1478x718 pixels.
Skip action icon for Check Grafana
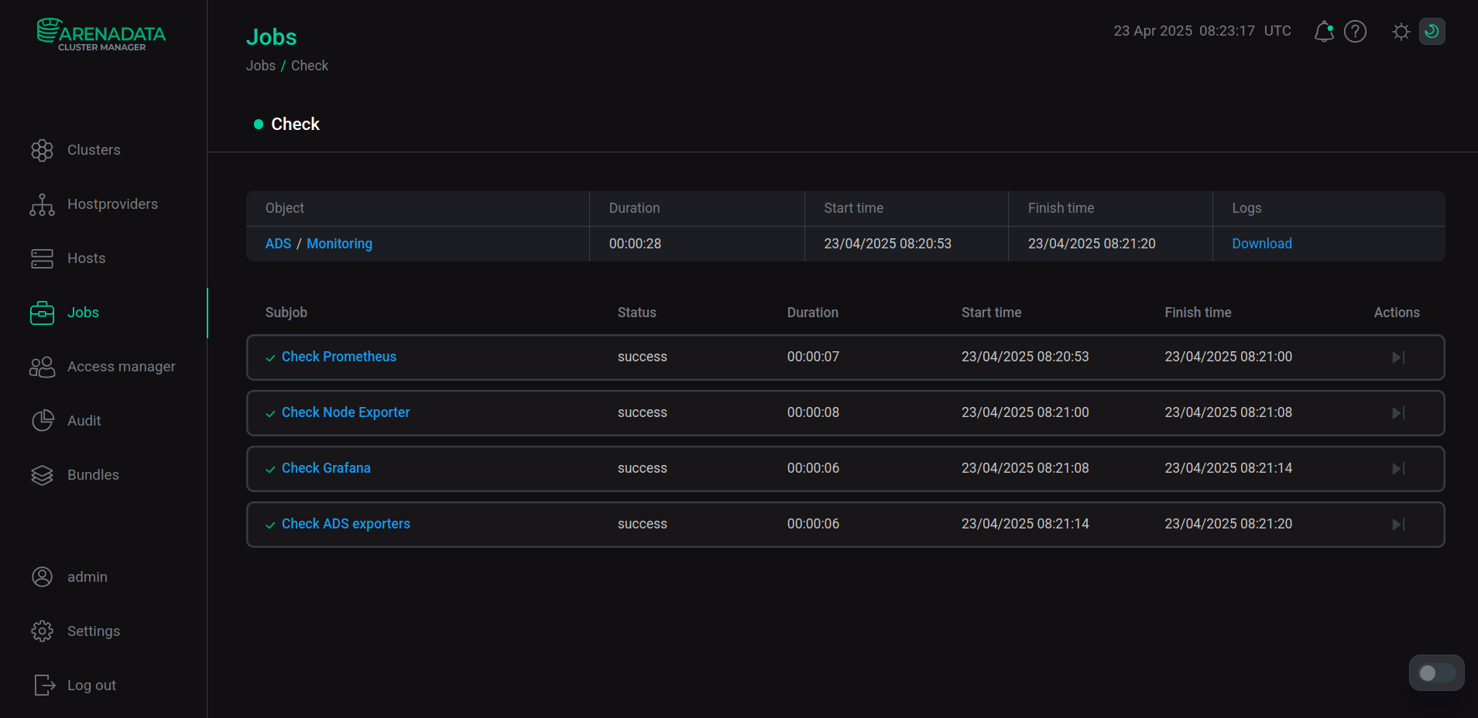coord(1398,469)
